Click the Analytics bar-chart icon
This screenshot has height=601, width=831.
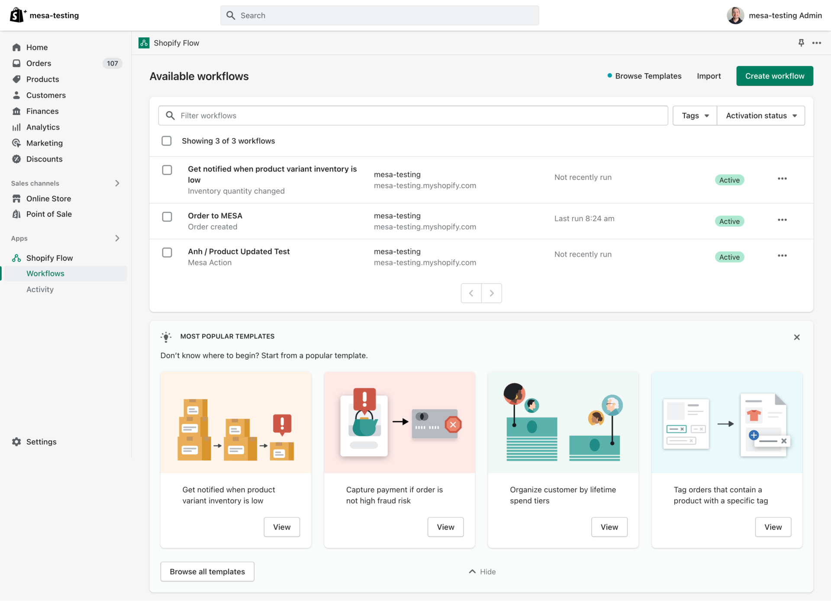(16, 127)
